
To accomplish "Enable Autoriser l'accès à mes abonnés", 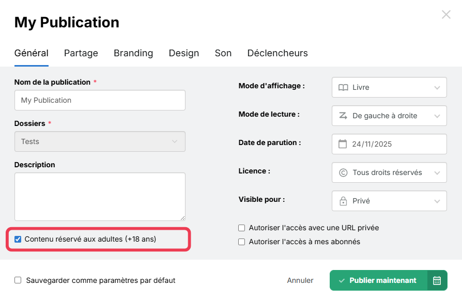I will tap(242, 242).
